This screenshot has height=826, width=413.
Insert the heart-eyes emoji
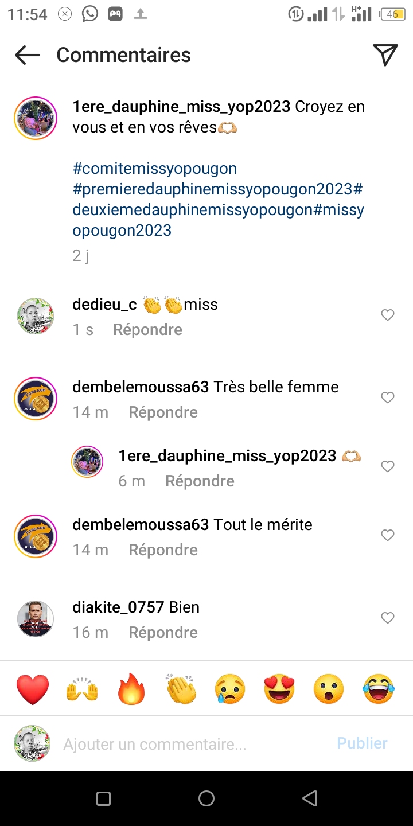click(279, 689)
